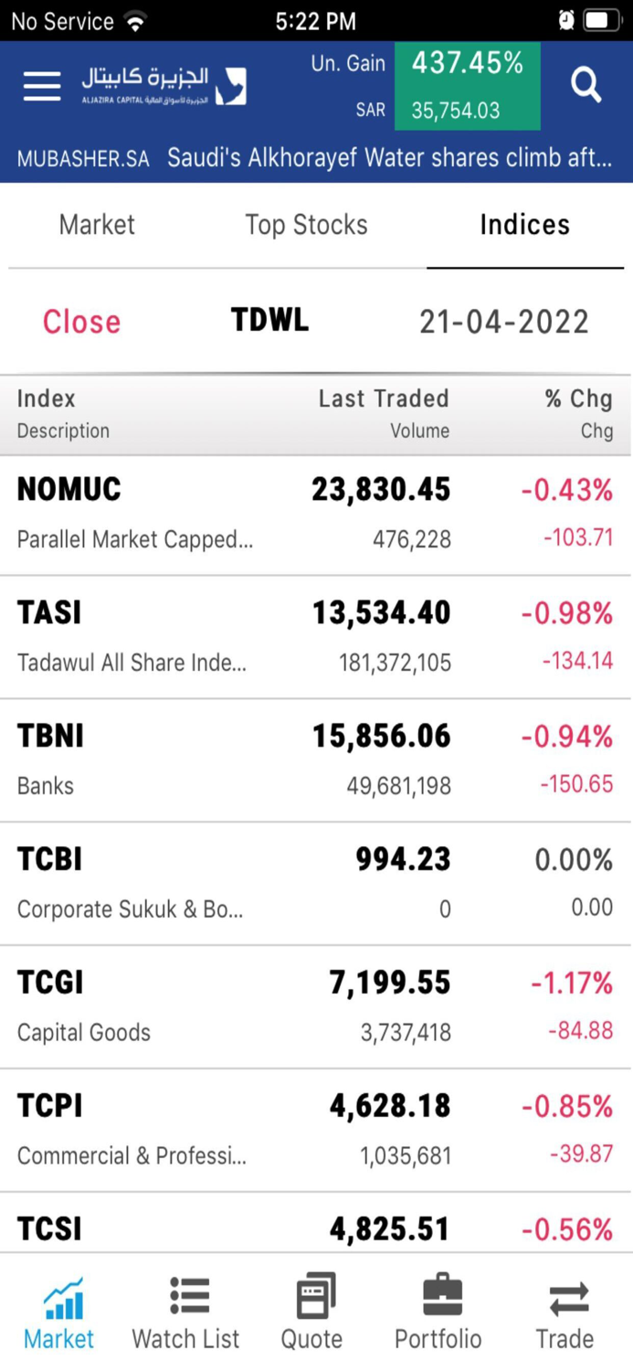The width and height of the screenshot is (633, 1371).
Task: Tap the Quote icon in bottom bar
Action: click(311, 1309)
